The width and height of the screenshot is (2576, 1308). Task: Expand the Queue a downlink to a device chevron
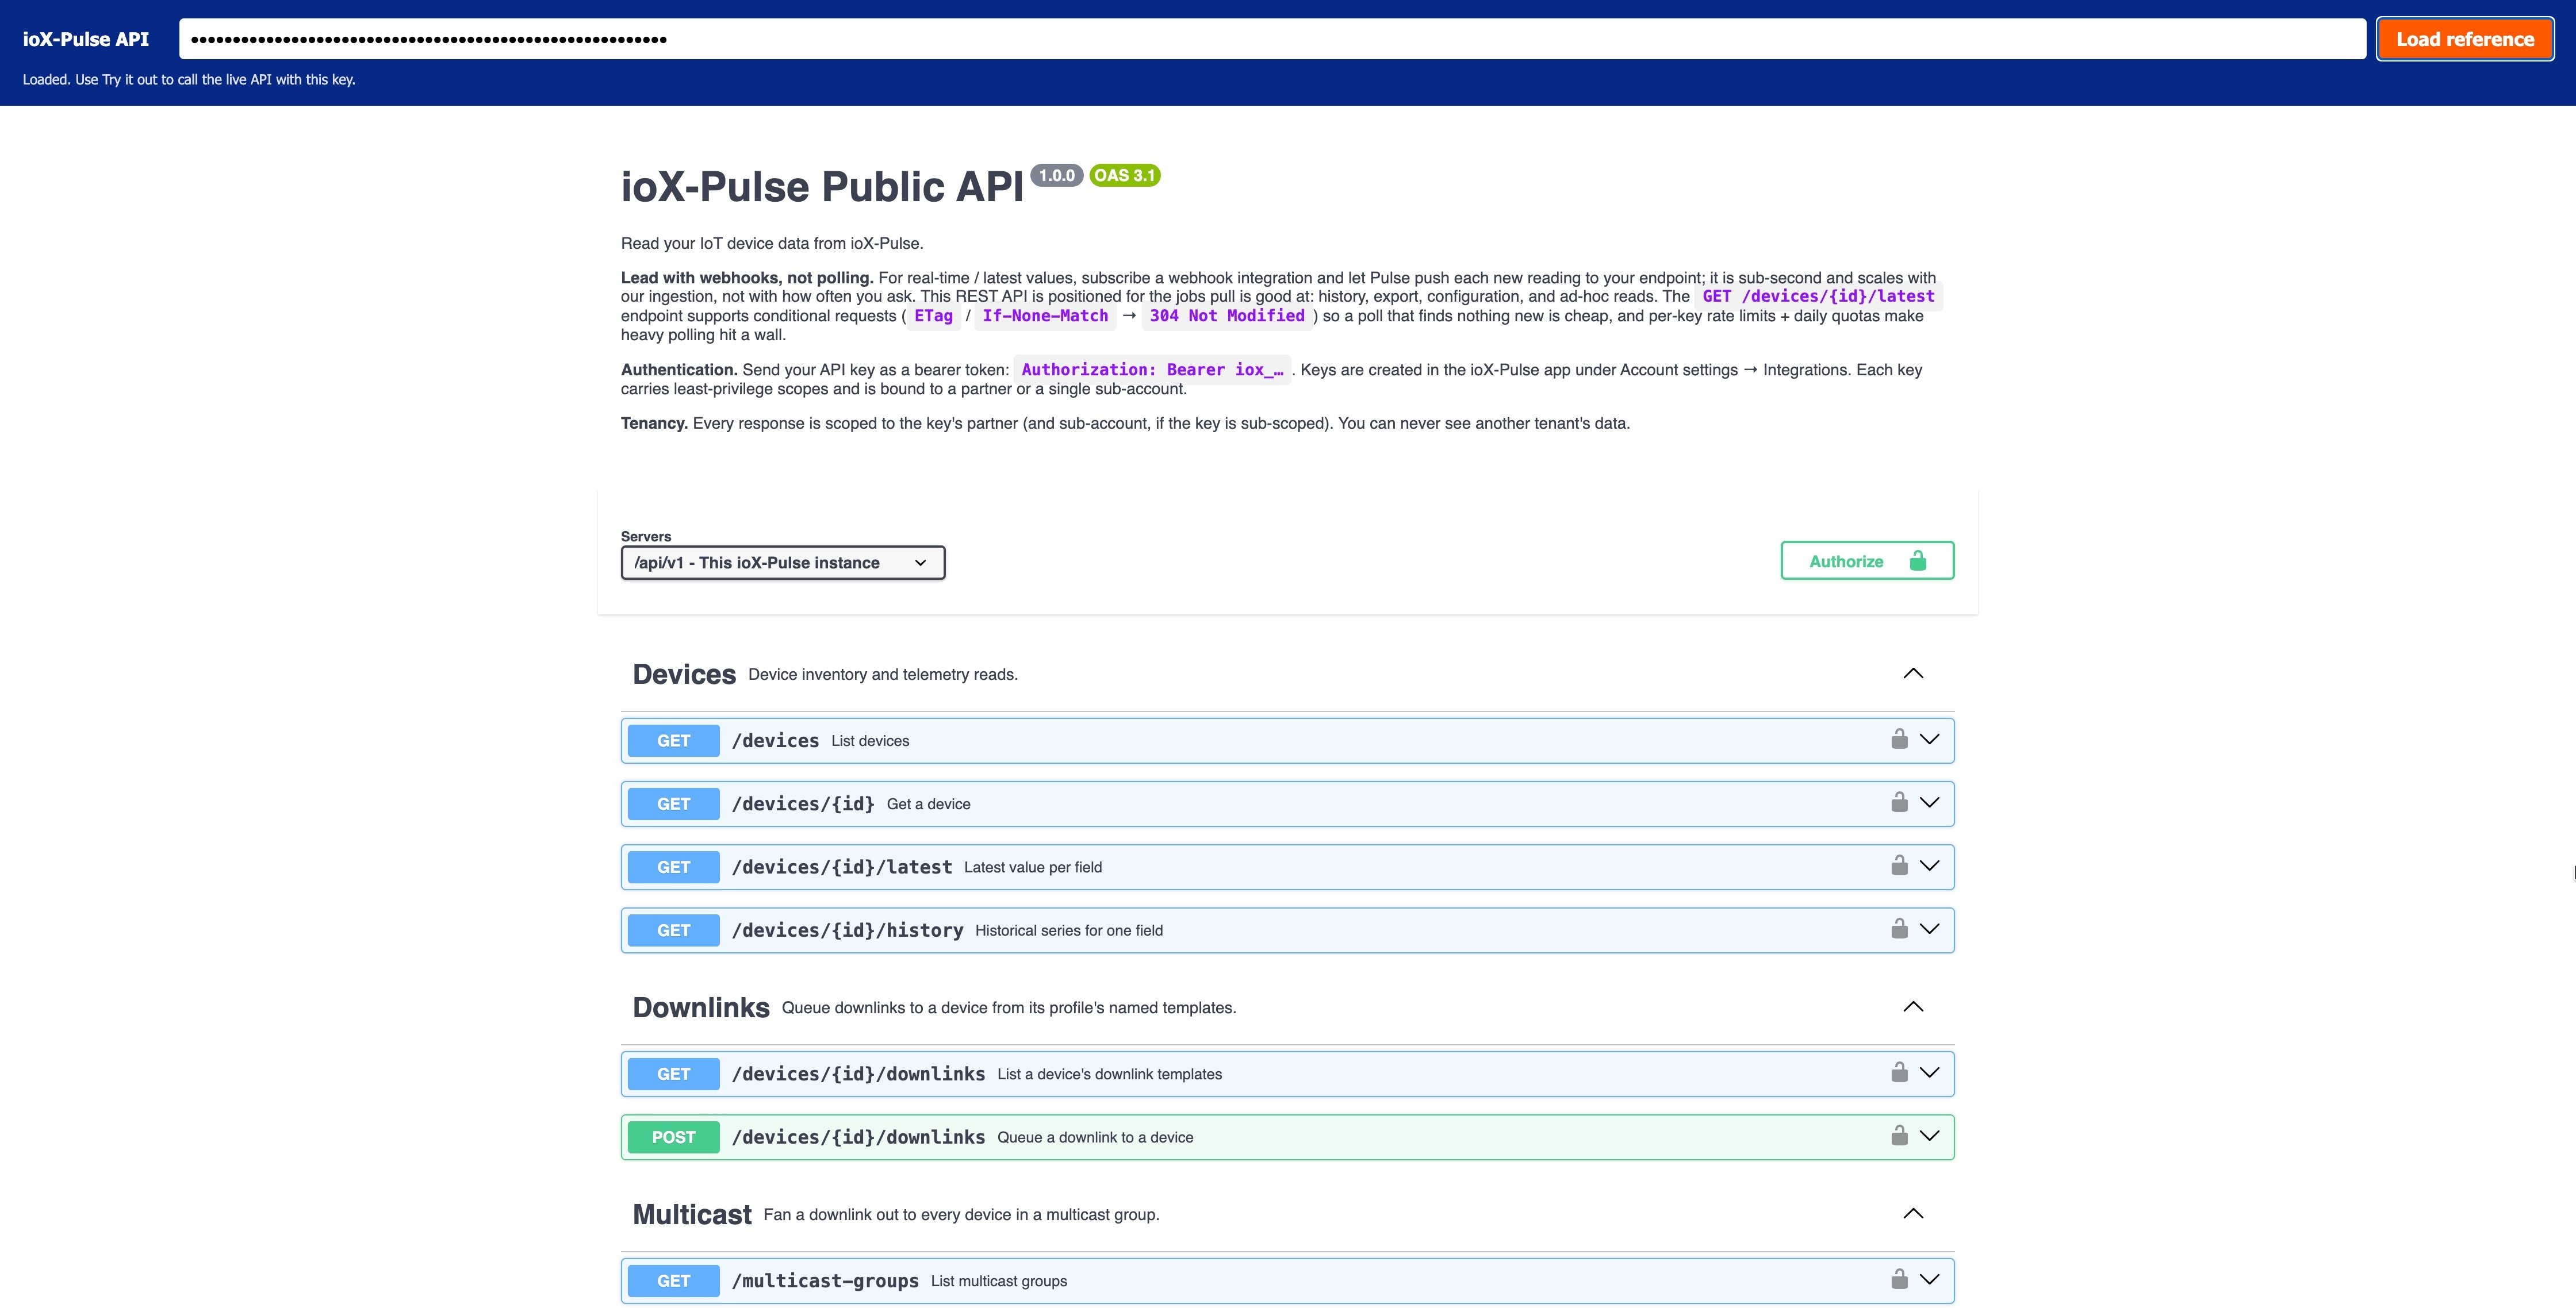[1930, 1135]
